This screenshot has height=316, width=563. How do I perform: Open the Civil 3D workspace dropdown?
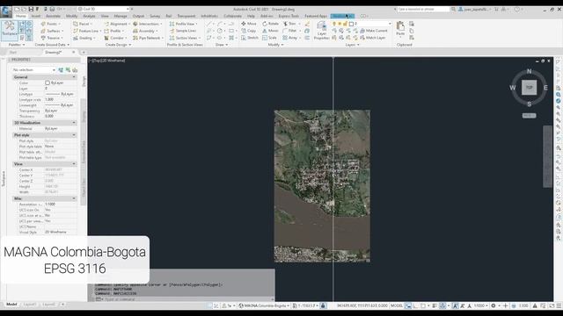[x=104, y=9]
